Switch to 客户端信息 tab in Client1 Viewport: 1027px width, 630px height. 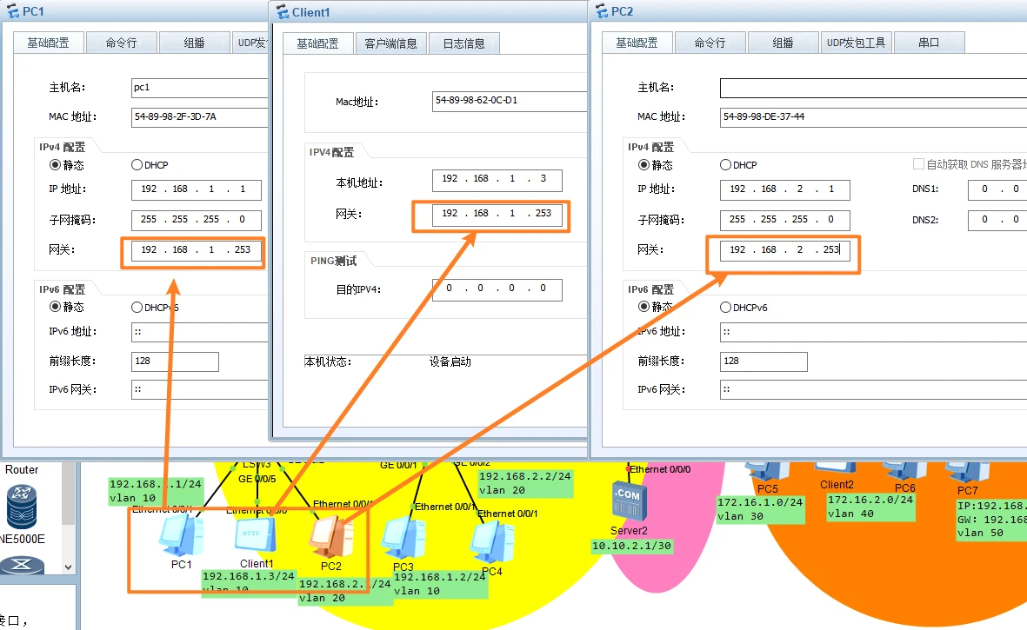(390, 43)
